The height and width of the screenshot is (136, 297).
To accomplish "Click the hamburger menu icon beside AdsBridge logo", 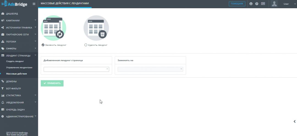I will coord(34,4).
